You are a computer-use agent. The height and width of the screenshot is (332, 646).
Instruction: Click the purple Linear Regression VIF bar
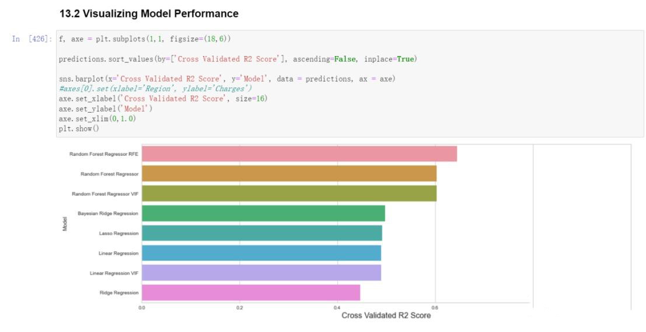[x=261, y=272]
